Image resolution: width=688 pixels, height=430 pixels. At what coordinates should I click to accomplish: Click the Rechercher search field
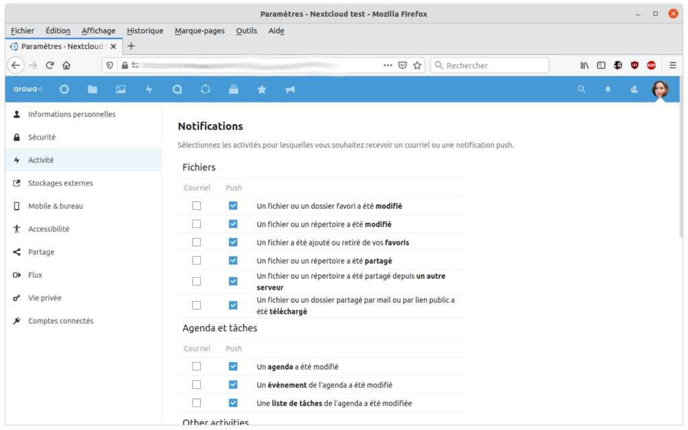point(489,65)
